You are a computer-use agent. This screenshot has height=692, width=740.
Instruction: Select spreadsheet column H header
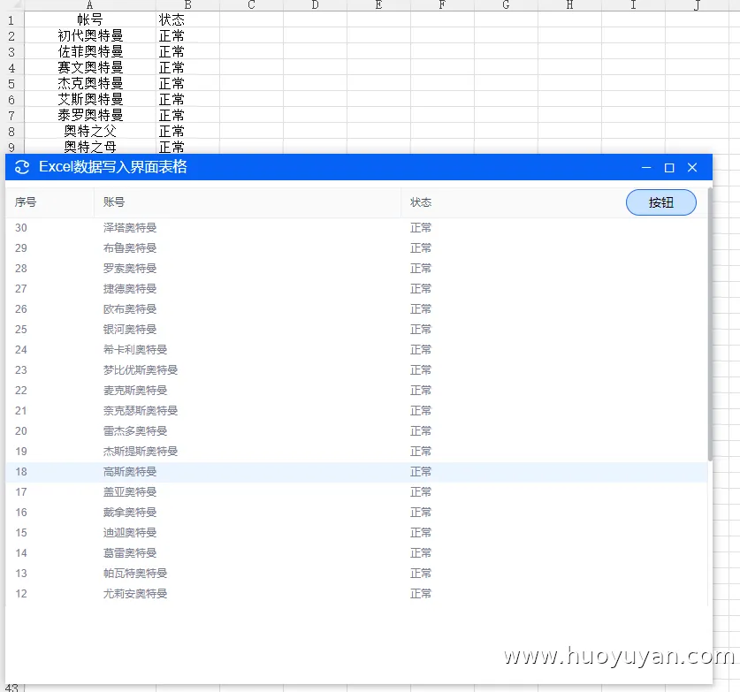[569, 5]
